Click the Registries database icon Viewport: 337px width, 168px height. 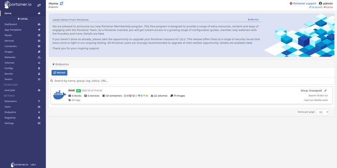[39, 118]
